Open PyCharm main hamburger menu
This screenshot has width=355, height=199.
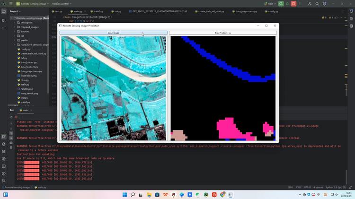pyautogui.click(x=11, y=4)
